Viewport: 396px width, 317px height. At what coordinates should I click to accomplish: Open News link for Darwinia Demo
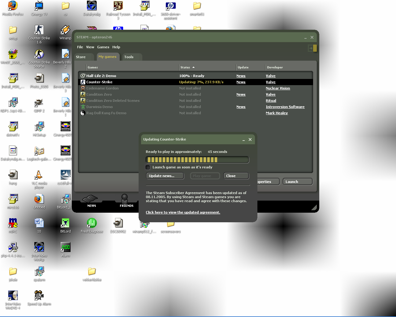[241, 107]
